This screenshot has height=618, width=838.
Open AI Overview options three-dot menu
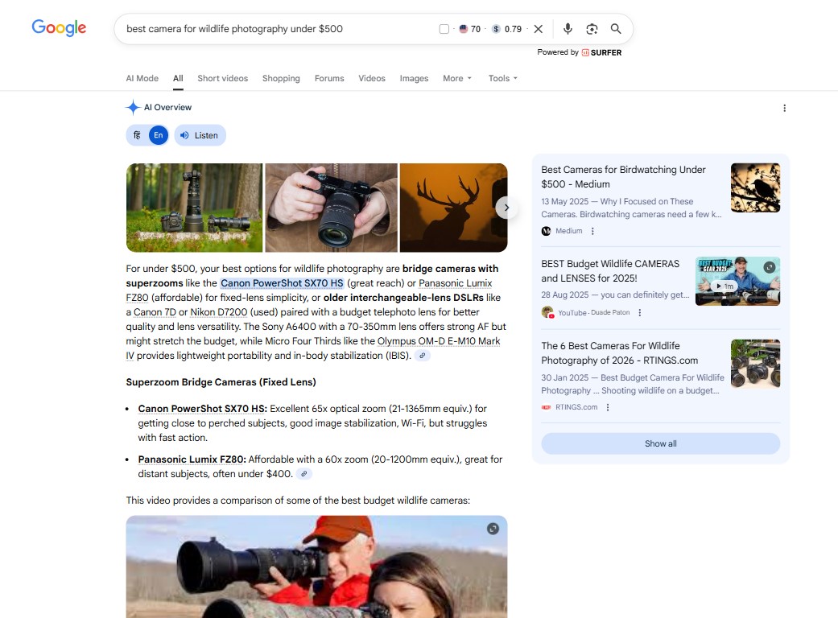click(785, 107)
